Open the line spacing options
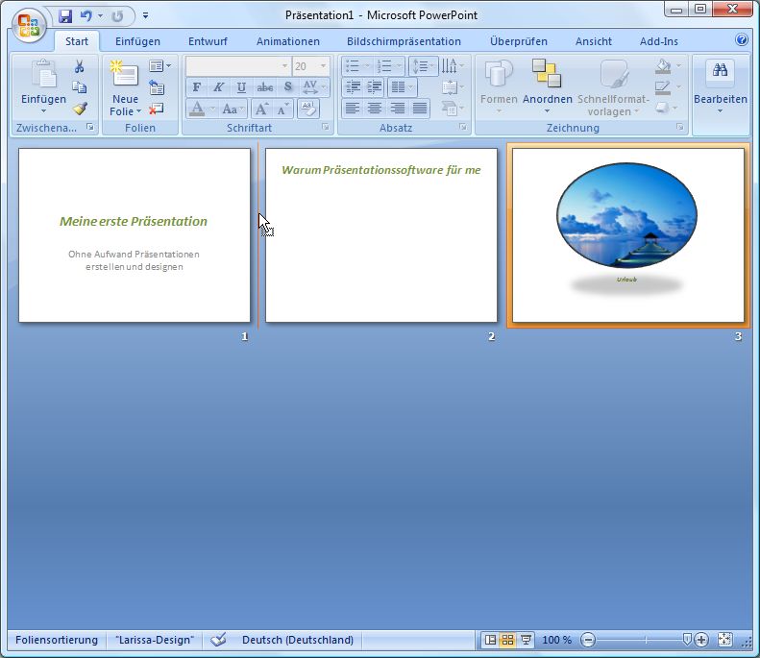Image resolution: width=760 pixels, height=658 pixels. coord(423,66)
